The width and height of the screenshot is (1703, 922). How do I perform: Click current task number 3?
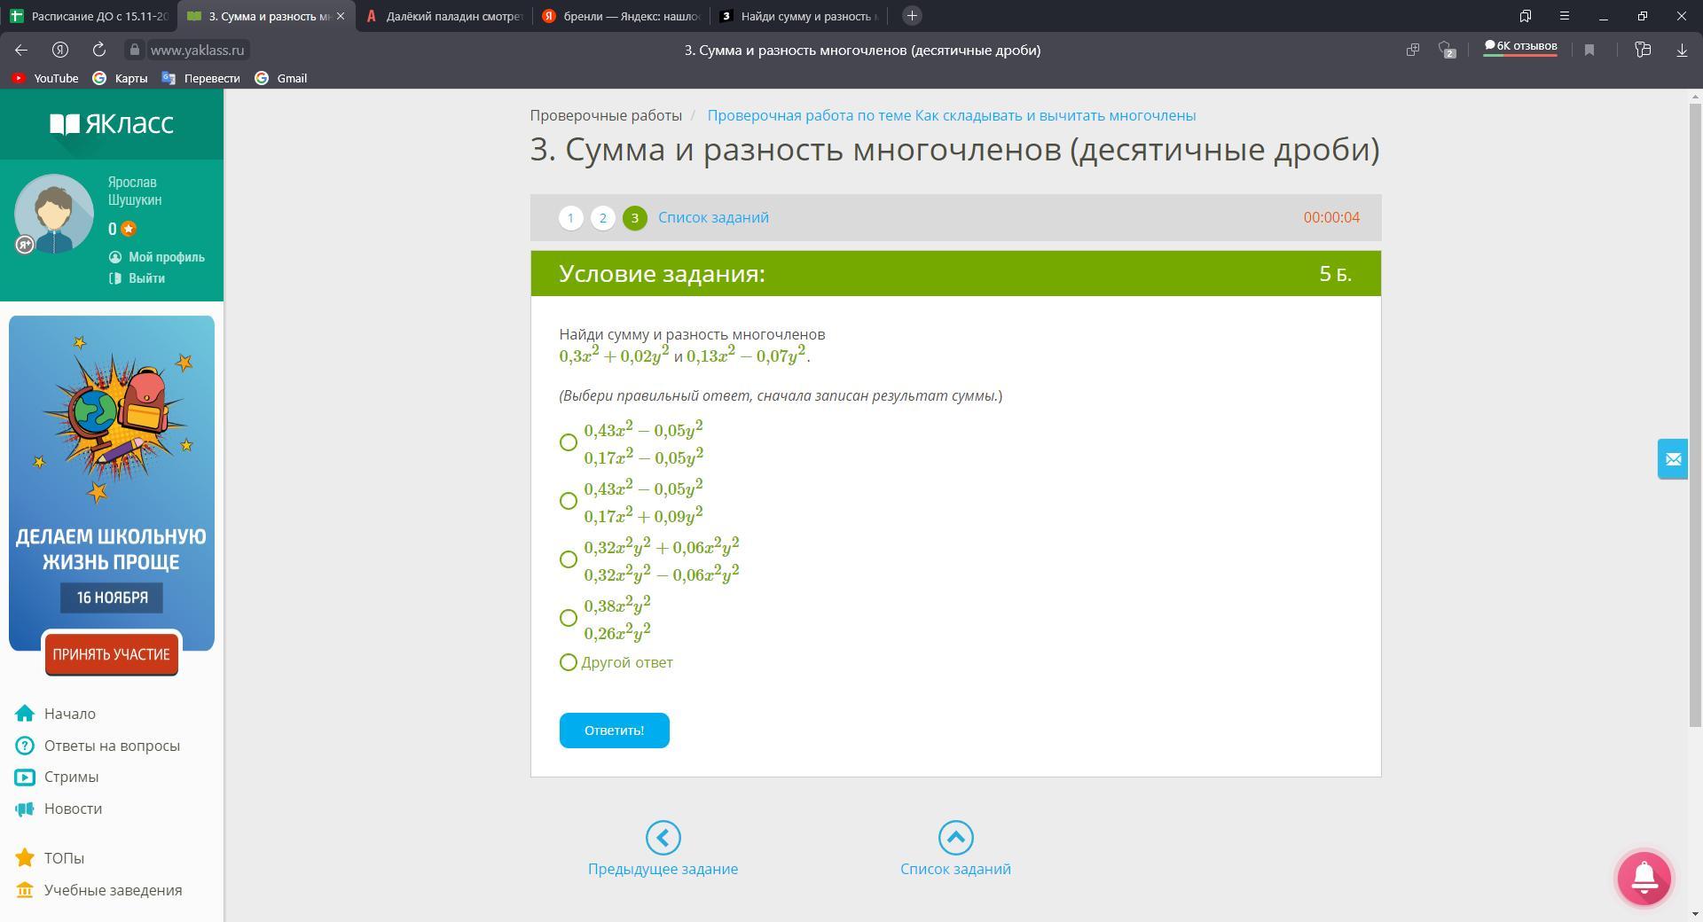634,218
